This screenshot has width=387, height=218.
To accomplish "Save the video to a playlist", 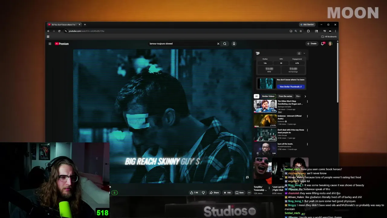I will 239,193.
